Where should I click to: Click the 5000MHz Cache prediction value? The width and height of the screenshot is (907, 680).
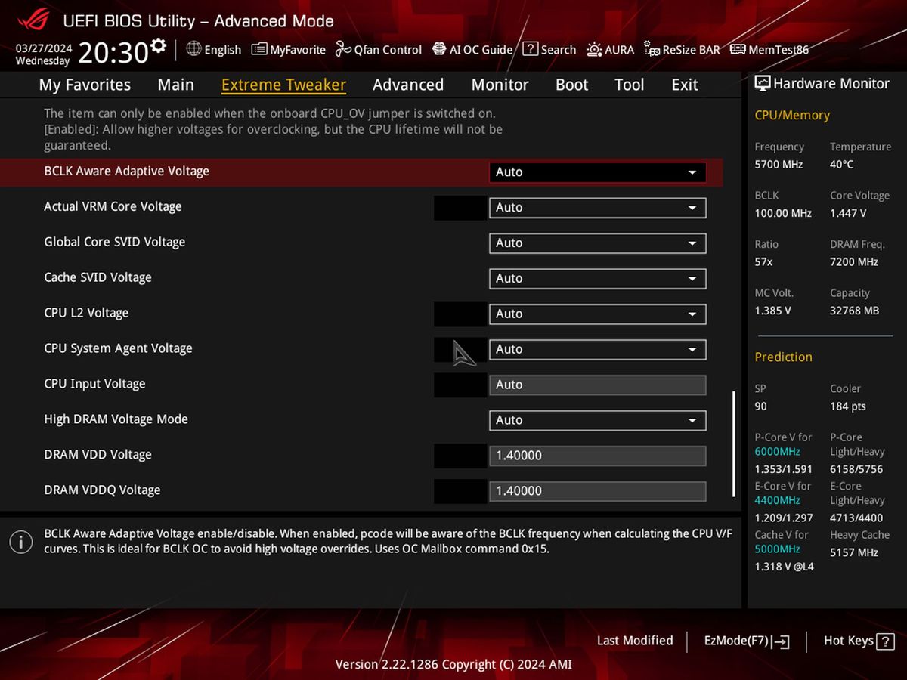(x=777, y=549)
